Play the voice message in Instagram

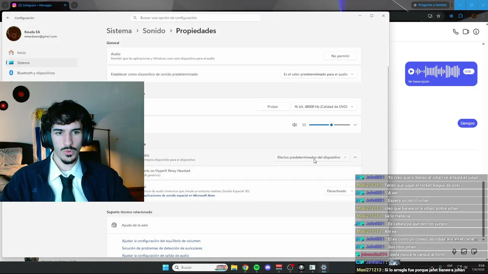pos(411,71)
